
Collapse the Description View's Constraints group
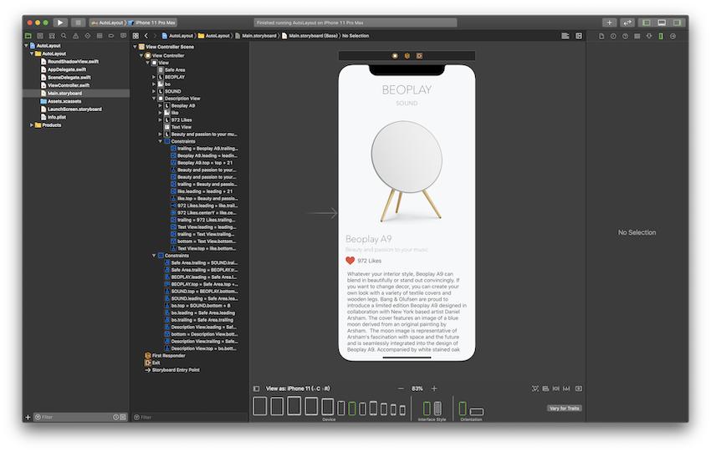(160, 141)
